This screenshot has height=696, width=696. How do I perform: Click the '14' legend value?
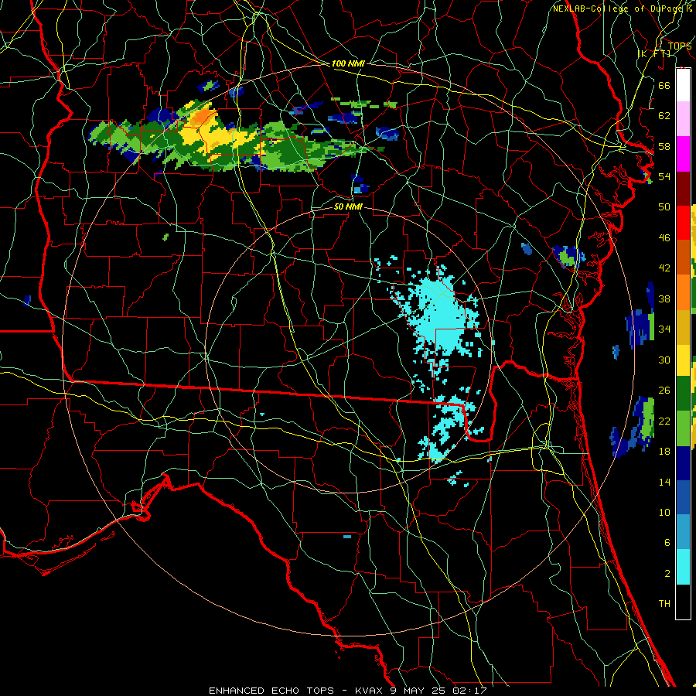[664, 482]
